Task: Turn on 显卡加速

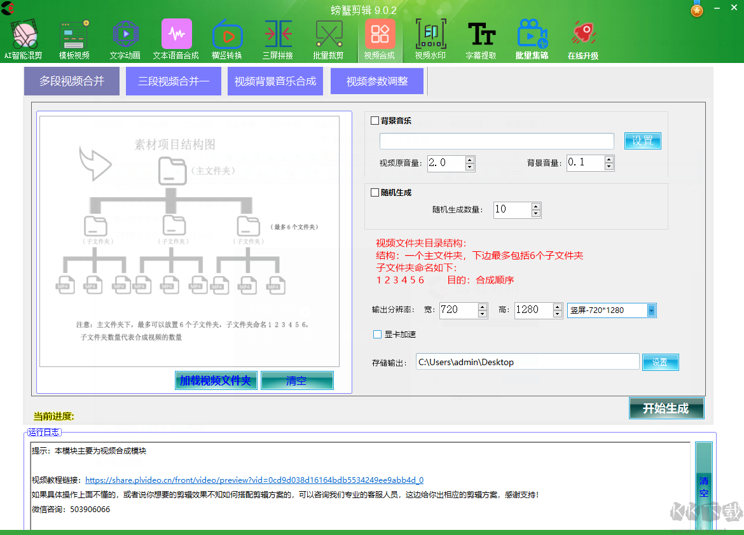Action: point(375,334)
